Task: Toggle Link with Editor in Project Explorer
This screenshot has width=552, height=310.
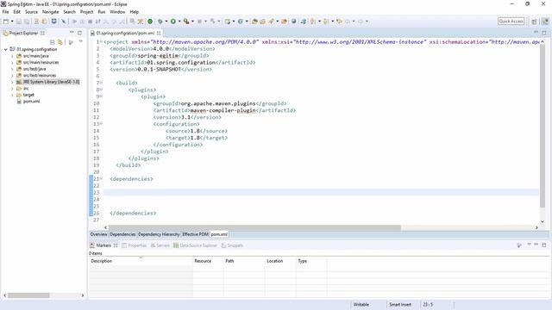Action: tap(60, 42)
